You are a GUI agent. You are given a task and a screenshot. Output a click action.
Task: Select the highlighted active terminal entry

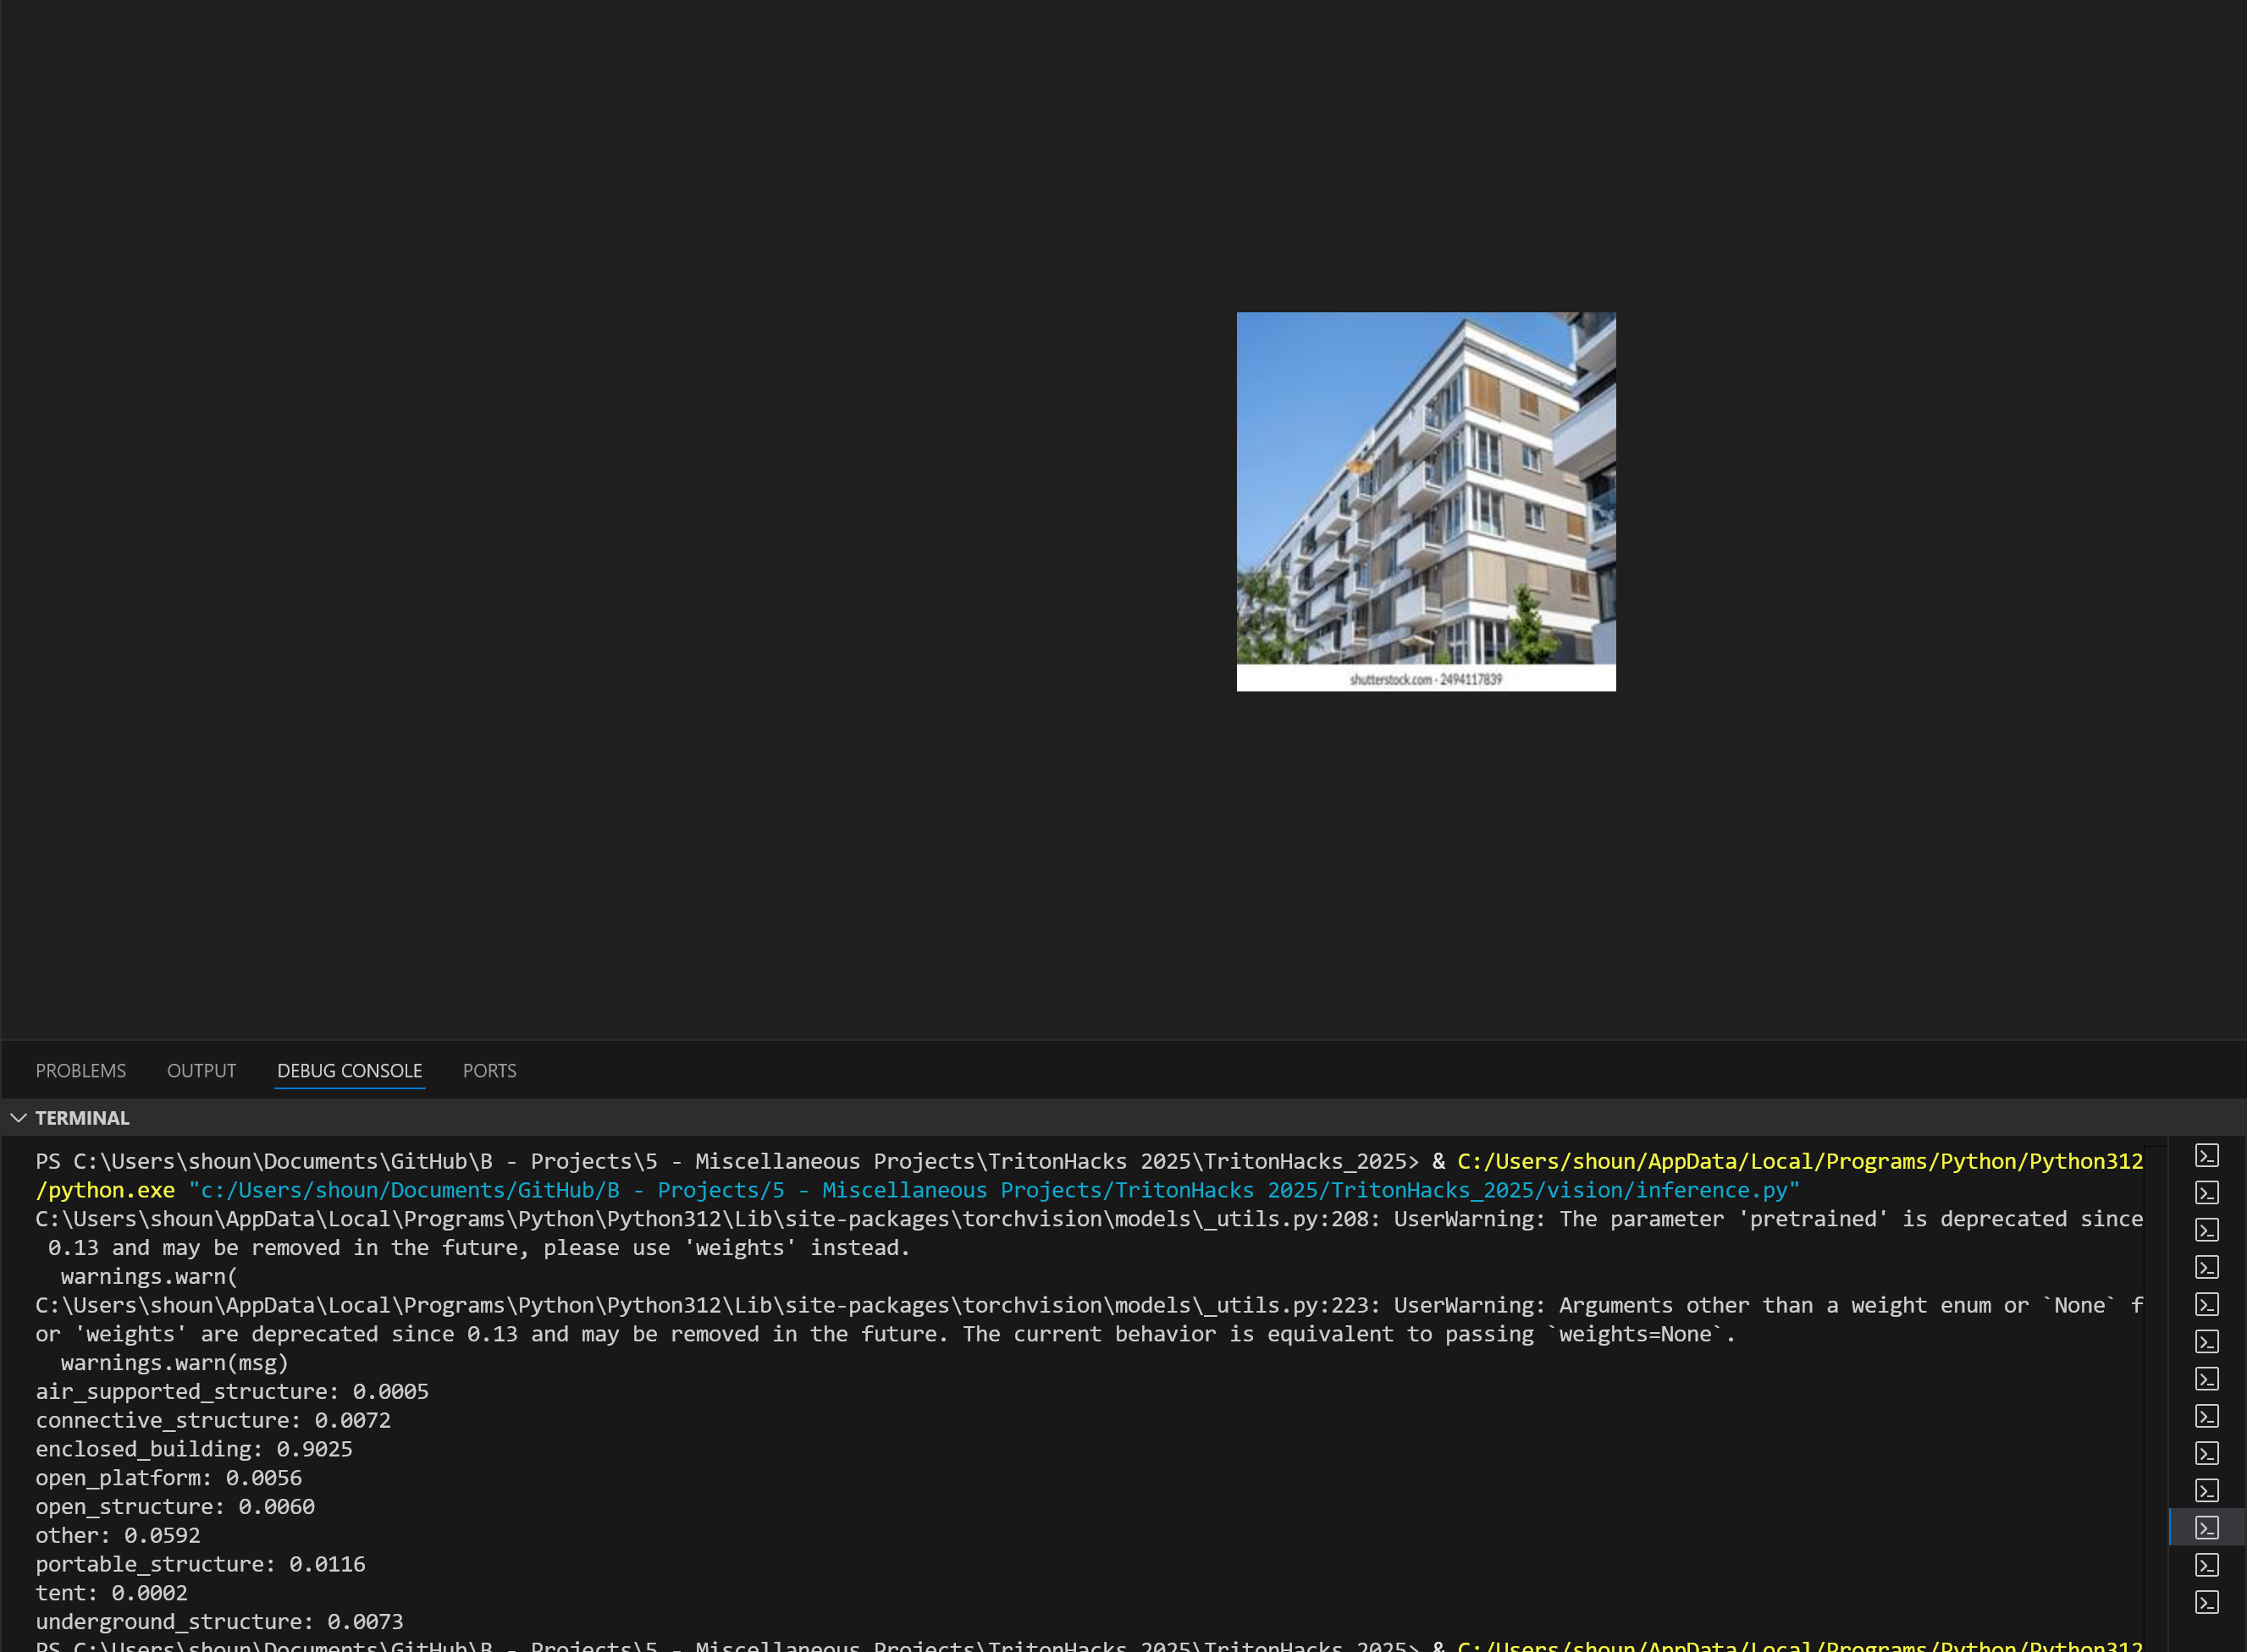pyautogui.click(x=2207, y=1528)
